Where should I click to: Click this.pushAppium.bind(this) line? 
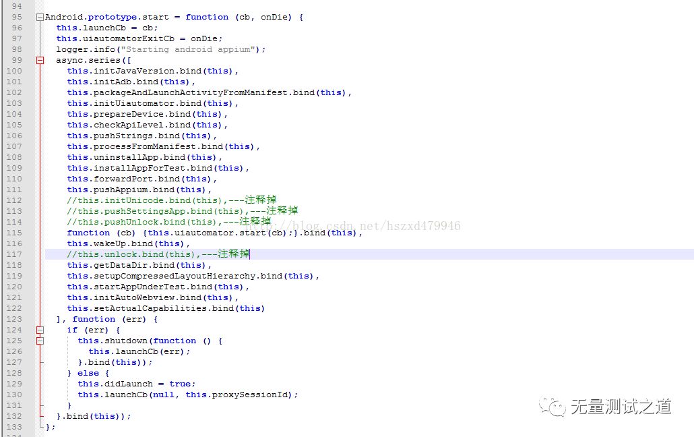pos(139,190)
